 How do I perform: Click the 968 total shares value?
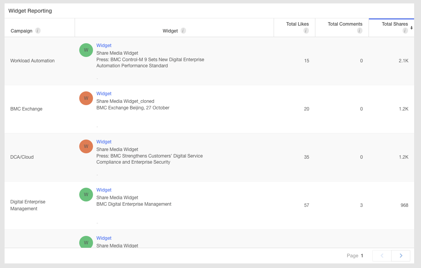coord(405,205)
